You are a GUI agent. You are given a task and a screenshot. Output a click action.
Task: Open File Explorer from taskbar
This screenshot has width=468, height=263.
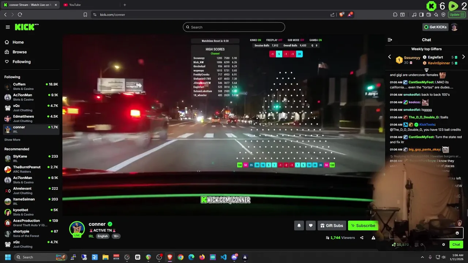(105, 257)
